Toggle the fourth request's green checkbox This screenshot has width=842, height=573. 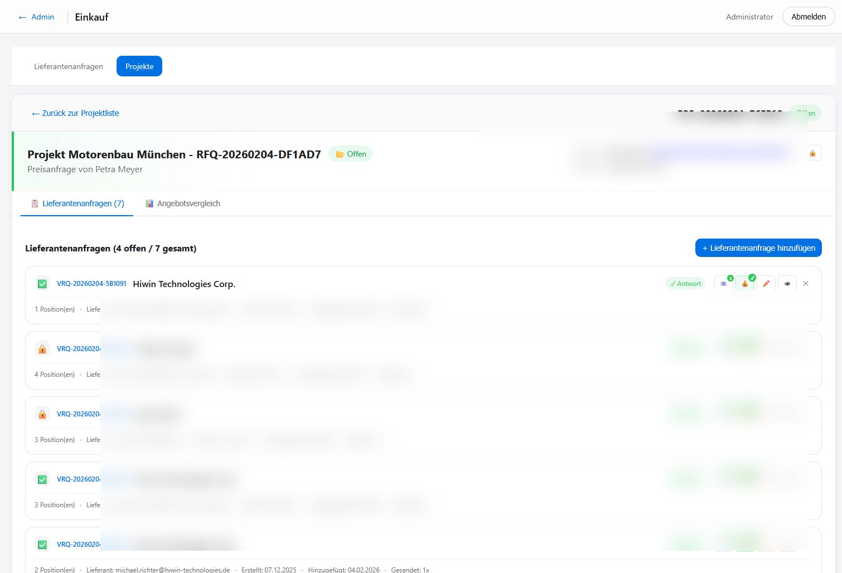click(42, 479)
